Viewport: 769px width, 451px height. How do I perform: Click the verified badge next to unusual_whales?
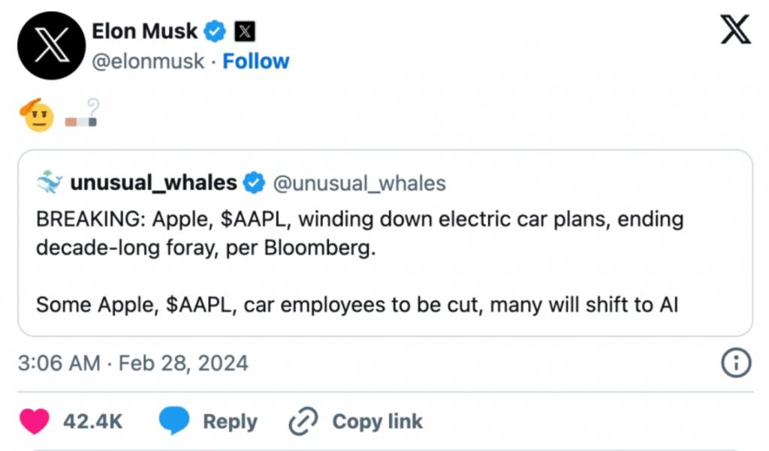coord(255,182)
